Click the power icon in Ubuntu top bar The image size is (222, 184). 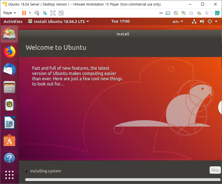pyautogui.click(x=210, y=21)
